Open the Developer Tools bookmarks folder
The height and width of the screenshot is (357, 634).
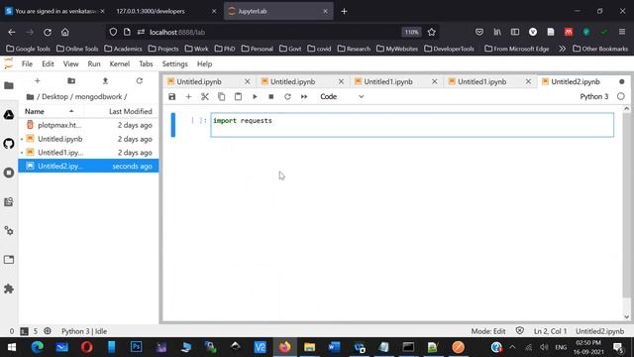click(x=449, y=49)
